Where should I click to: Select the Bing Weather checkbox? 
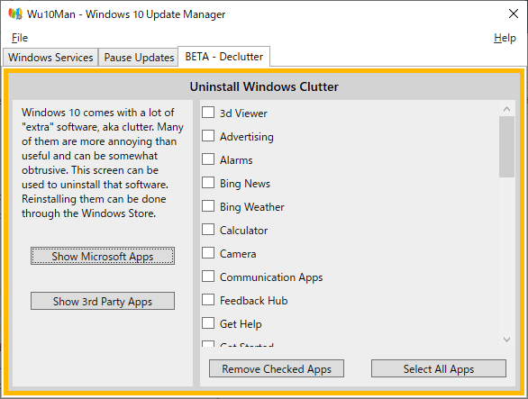click(208, 206)
